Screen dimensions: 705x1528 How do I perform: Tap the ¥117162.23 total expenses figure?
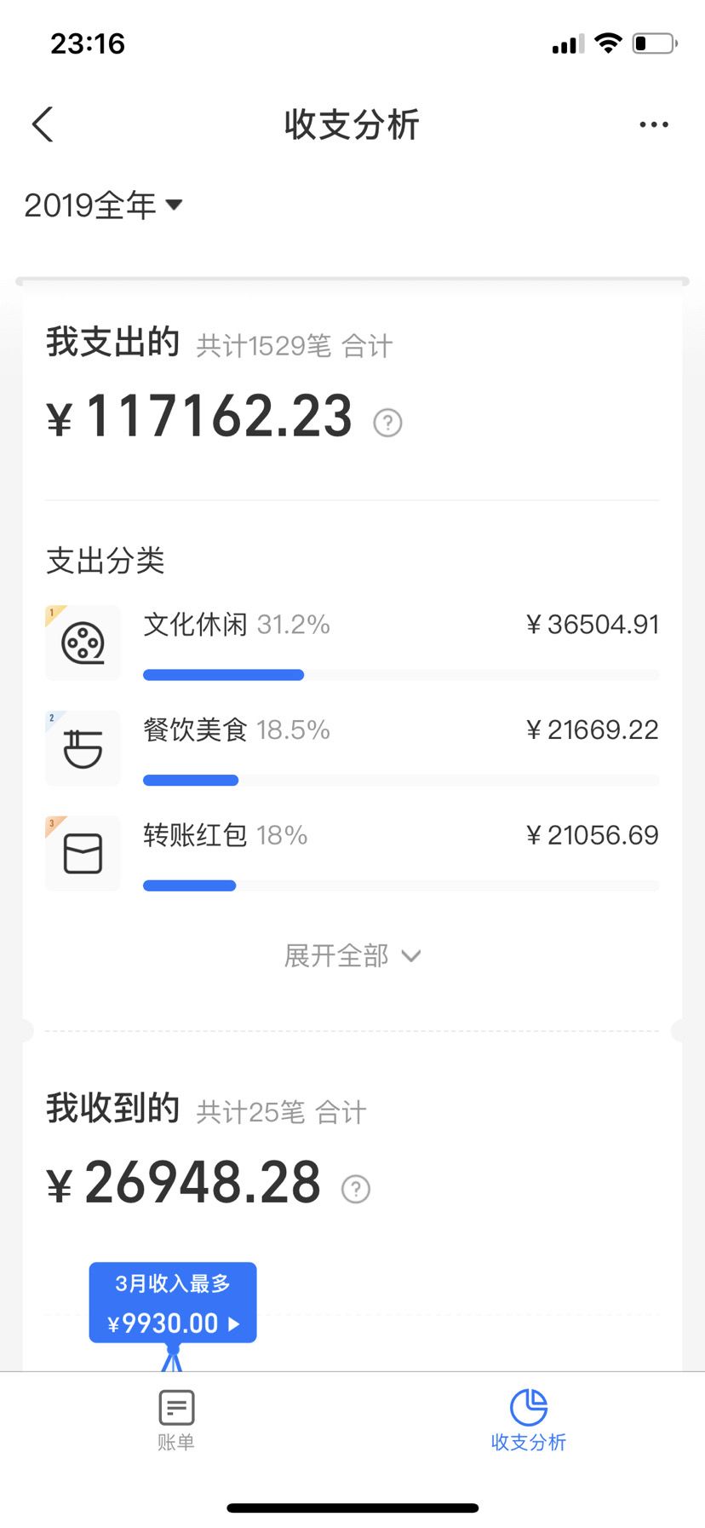pos(200,417)
